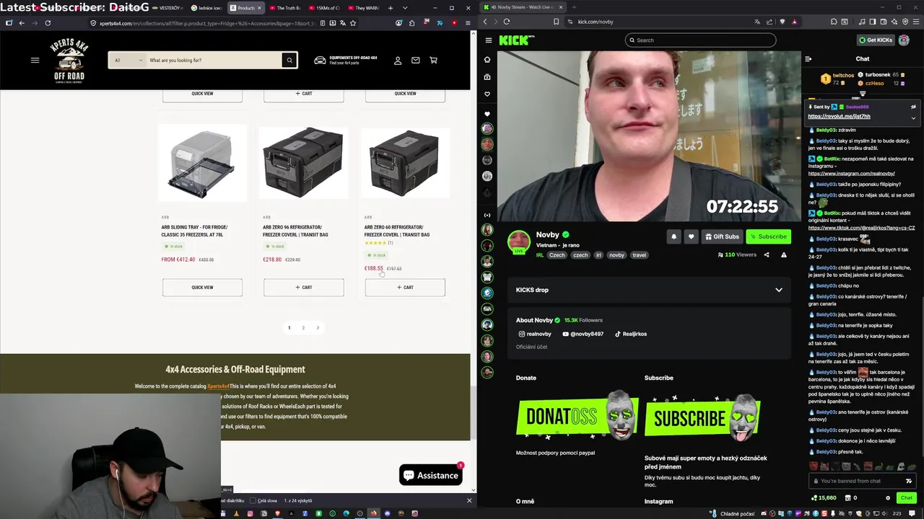Select the 'Czech' stream tag
Image resolution: width=924 pixels, height=519 pixels.
557,255
